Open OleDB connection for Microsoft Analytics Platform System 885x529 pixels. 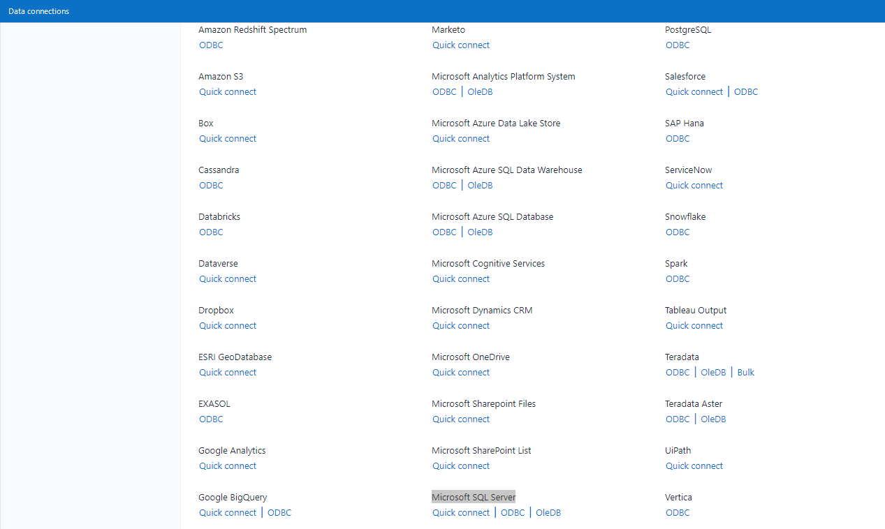coord(479,91)
